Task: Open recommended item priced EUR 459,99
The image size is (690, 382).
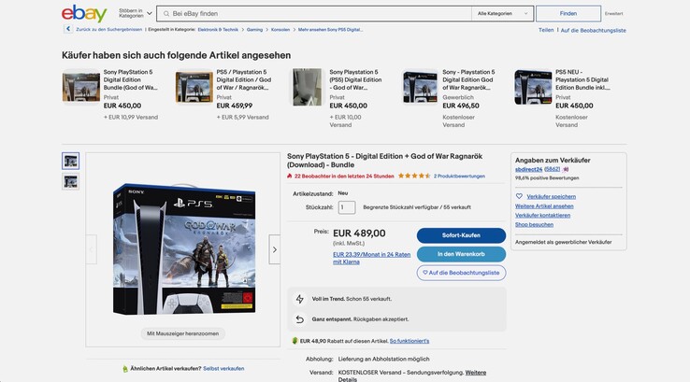Action: (x=224, y=94)
